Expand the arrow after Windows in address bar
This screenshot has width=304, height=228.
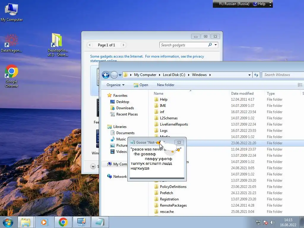[210, 75]
